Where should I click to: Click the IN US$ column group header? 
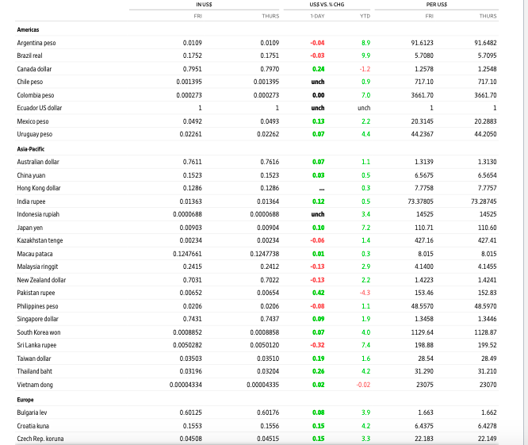(204, 5)
